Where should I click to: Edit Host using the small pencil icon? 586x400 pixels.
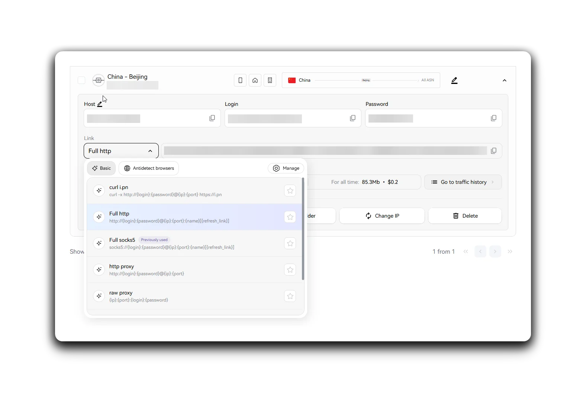coord(100,104)
